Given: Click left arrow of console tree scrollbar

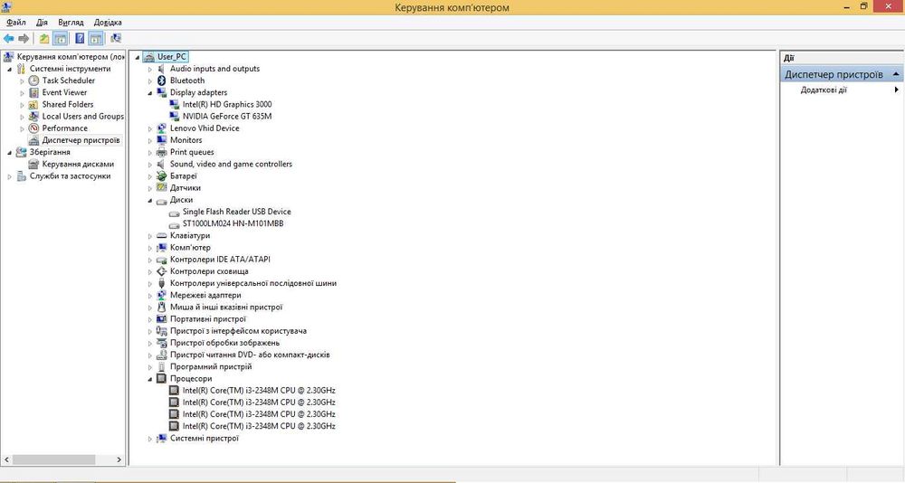Looking at the screenshot, I should pyautogui.click(x=7, y=459).
